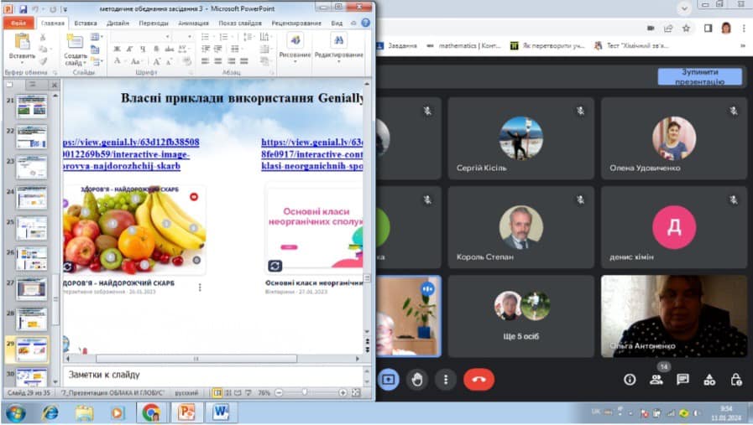
Task: Click the Як перетворити bookmark in Chrome
Action: 548,45
